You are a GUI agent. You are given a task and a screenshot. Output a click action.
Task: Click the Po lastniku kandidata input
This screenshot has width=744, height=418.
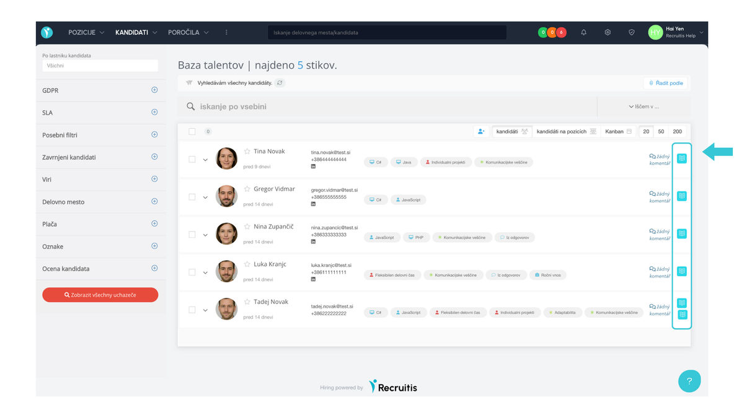point(100,66)
